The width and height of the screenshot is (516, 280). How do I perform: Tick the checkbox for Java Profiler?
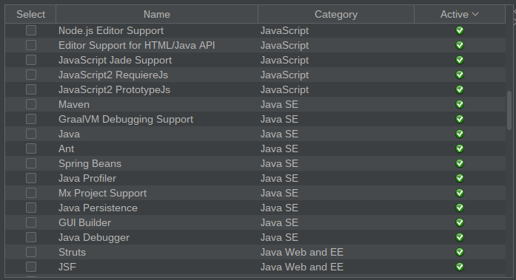[31, 178]
